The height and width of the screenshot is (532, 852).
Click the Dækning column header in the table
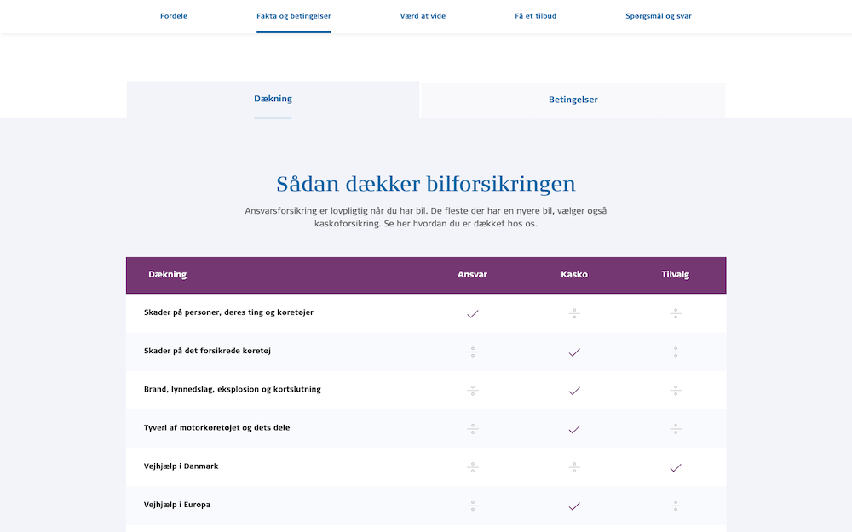[167, 275]
